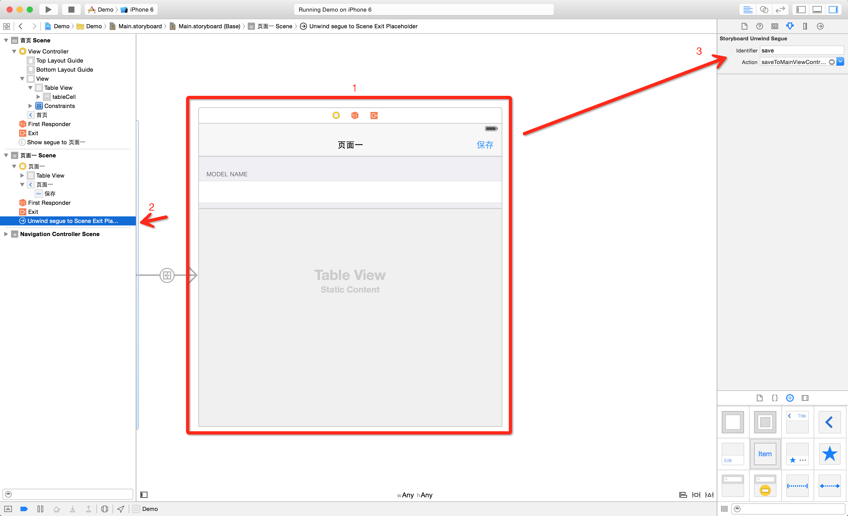Screen dimensions: 848x516
Task: Show the Connections inspector
Action: (x=820, y=26)
